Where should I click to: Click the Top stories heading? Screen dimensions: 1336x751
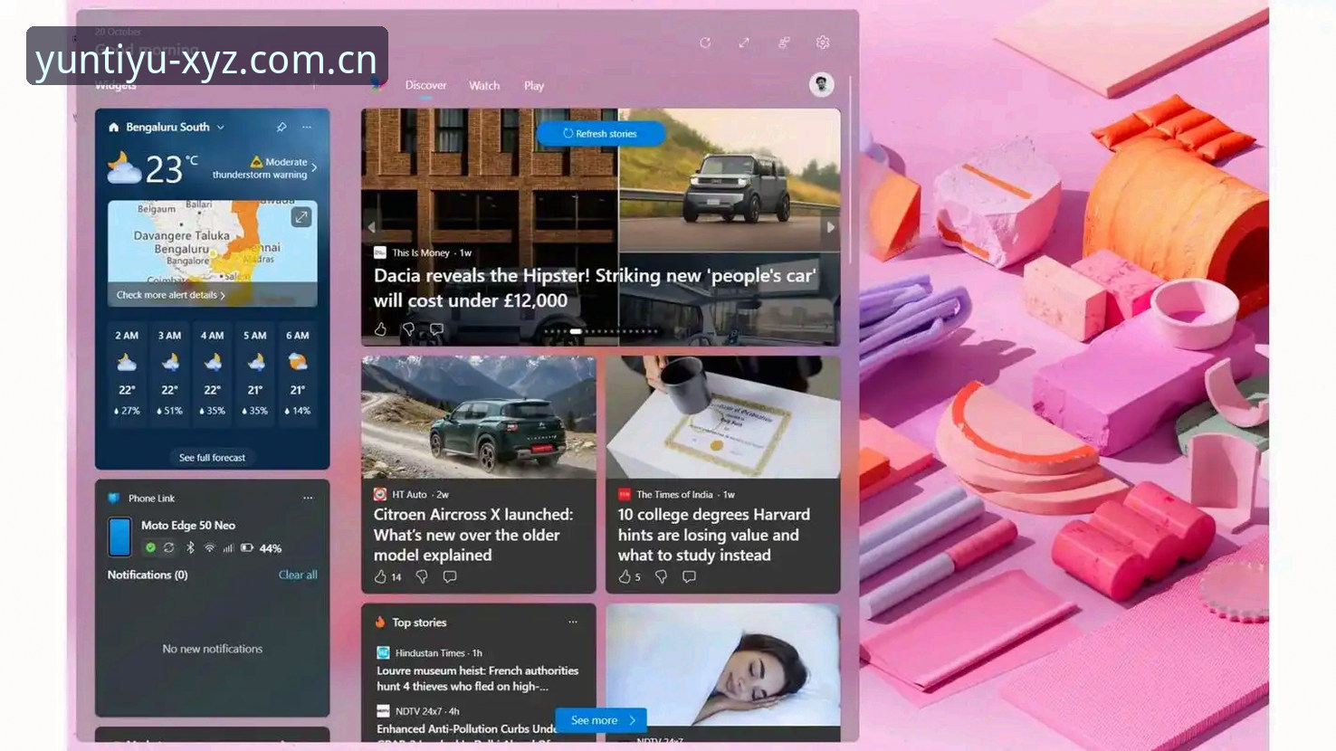click(x=419, y=623)
